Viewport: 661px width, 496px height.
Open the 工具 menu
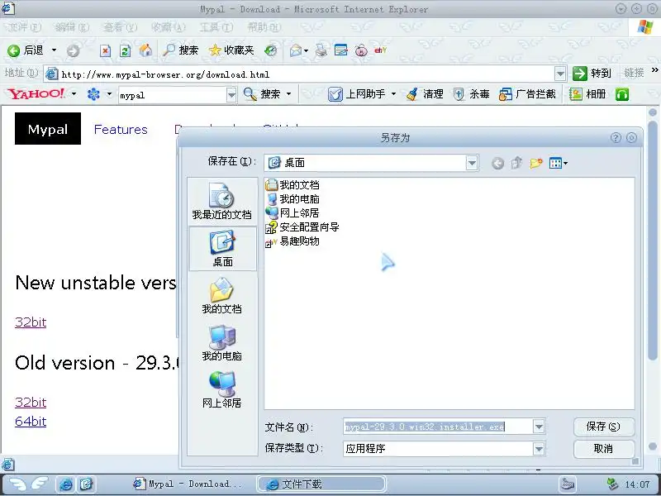[x=216, y=27]
